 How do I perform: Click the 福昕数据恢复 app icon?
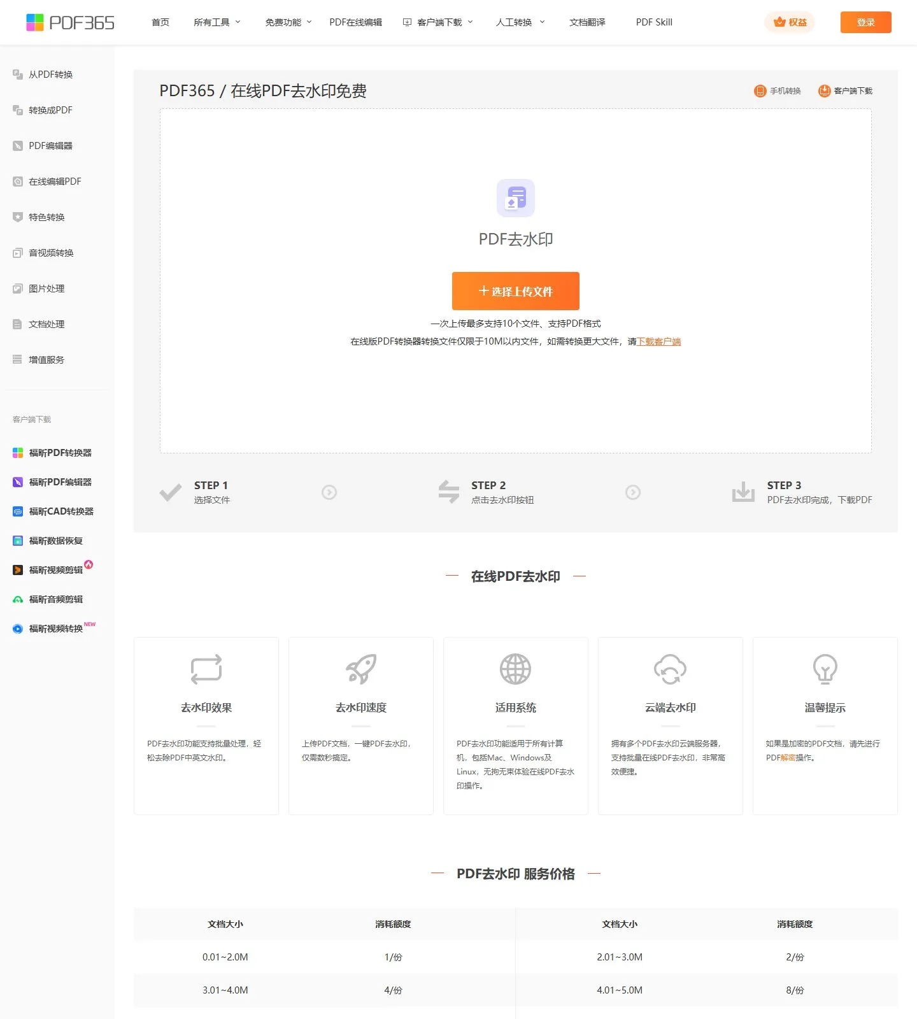click(x=18, y=541)
